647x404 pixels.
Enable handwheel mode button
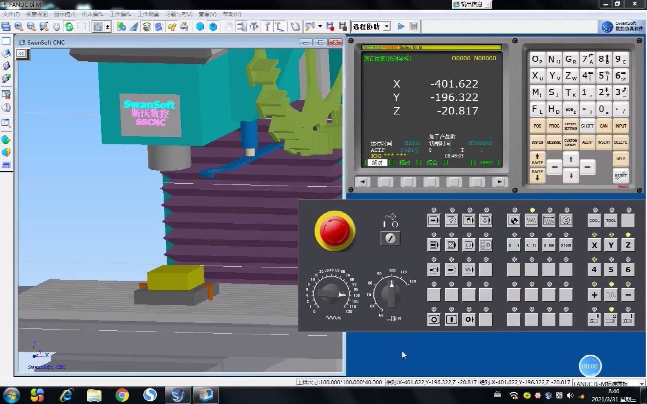pyautogui.click(x=566, y=220)
